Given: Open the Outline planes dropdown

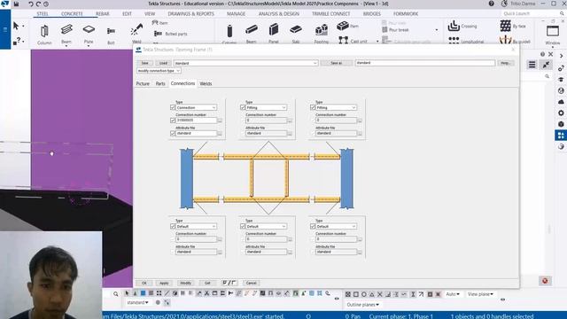Looking at the screenshot, I should click(362, 305).
